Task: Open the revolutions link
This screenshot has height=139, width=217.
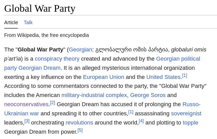Action: pos(79,122)
